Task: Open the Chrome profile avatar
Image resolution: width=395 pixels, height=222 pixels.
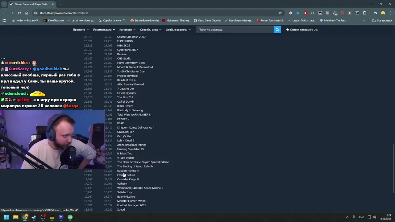Action: click(x=383, y=13)
